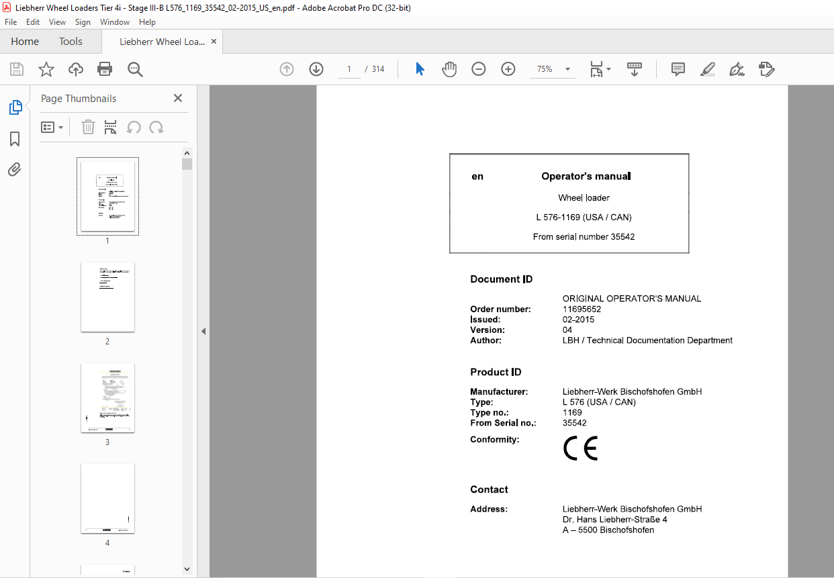Open Print pages thumbnails icon

tap(111, 127)
